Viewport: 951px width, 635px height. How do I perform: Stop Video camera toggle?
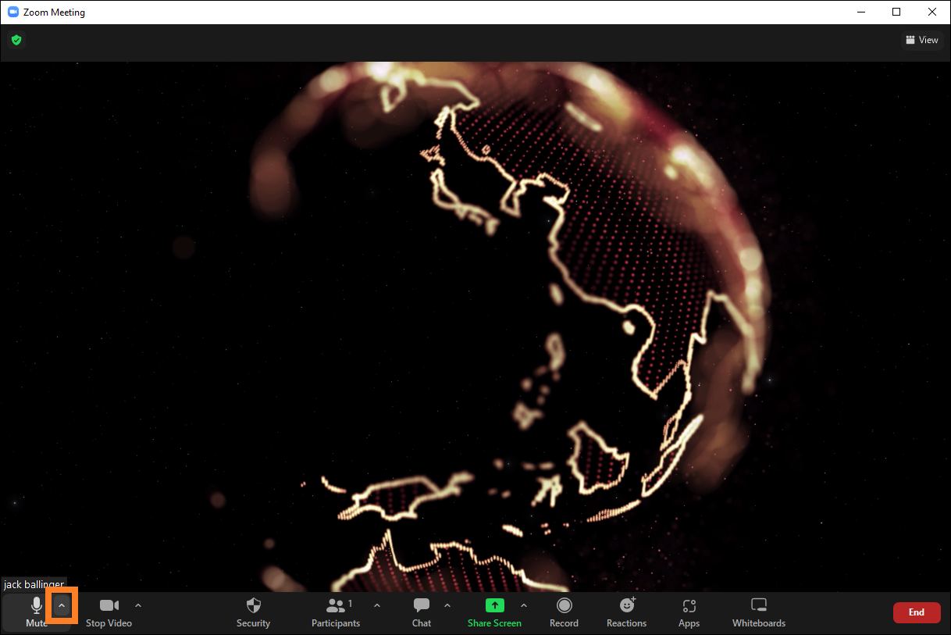(x=109, y=612)
